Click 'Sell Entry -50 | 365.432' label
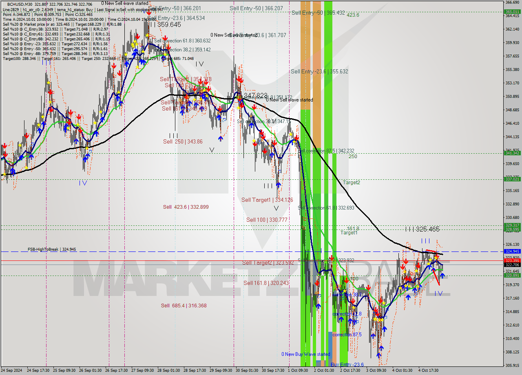 pos(318,13)
